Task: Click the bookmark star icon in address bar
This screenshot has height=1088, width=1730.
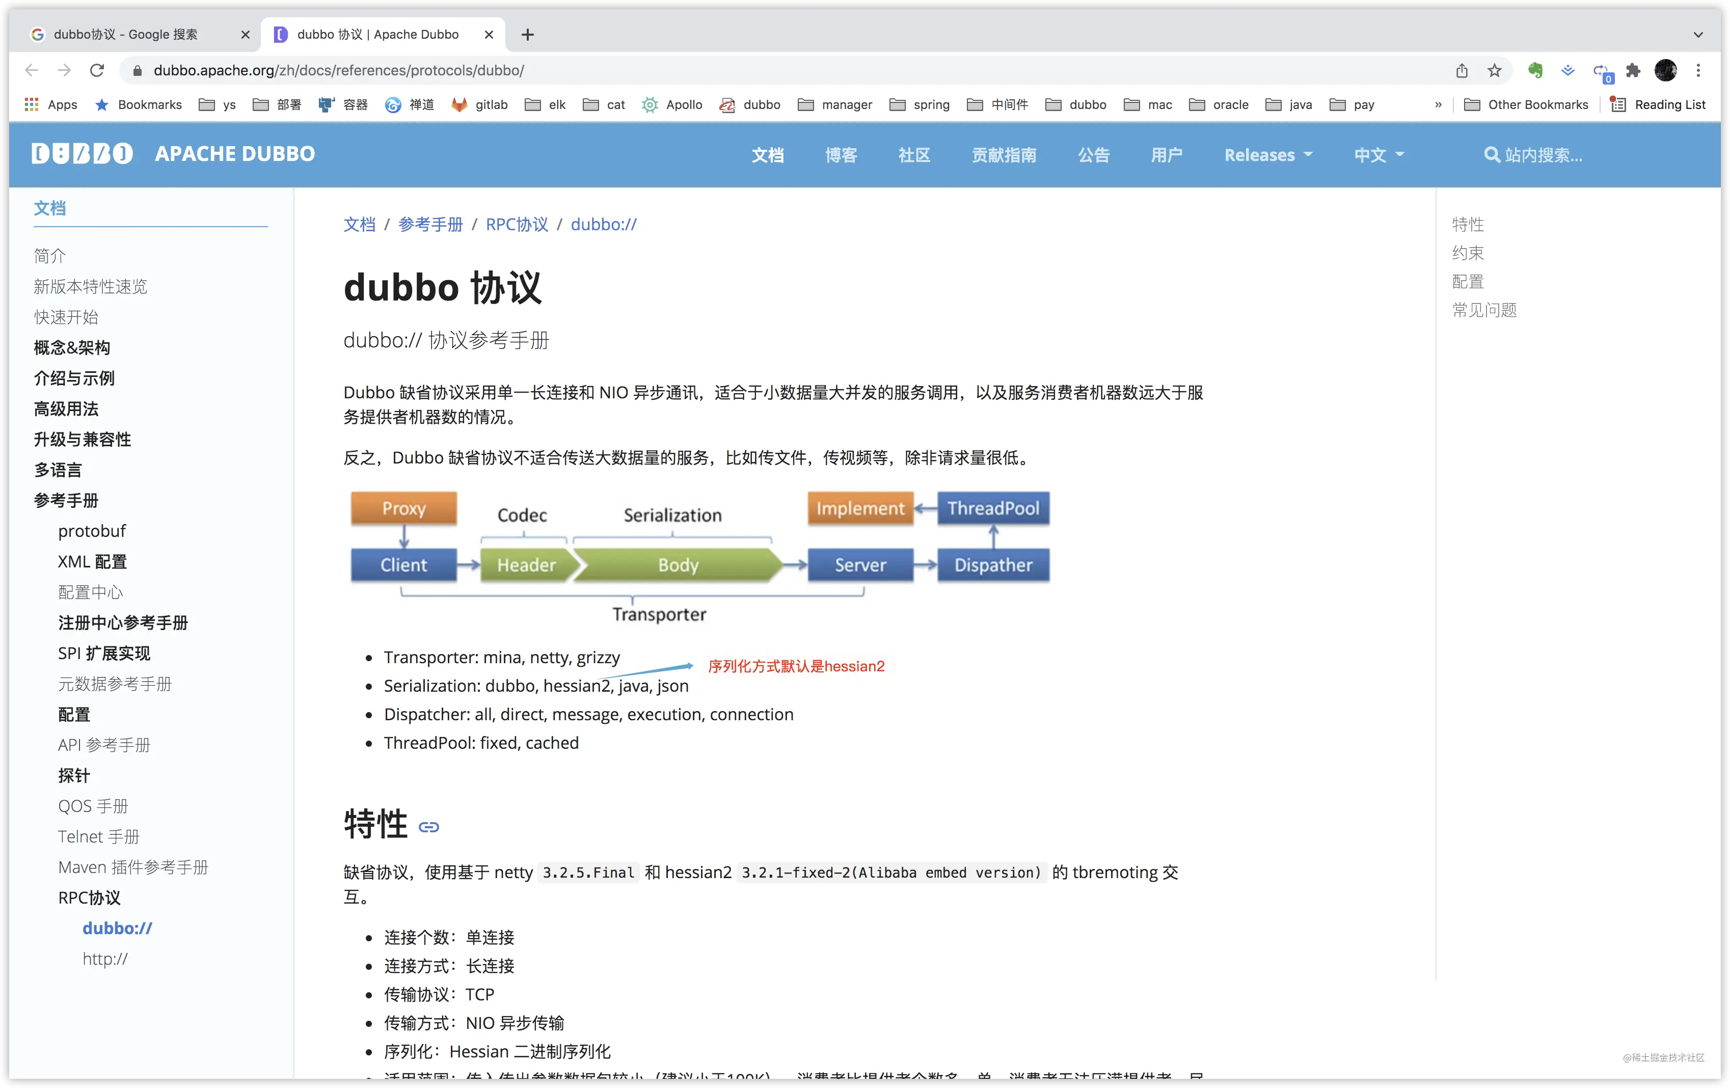Action: [x=1494, y=70]
